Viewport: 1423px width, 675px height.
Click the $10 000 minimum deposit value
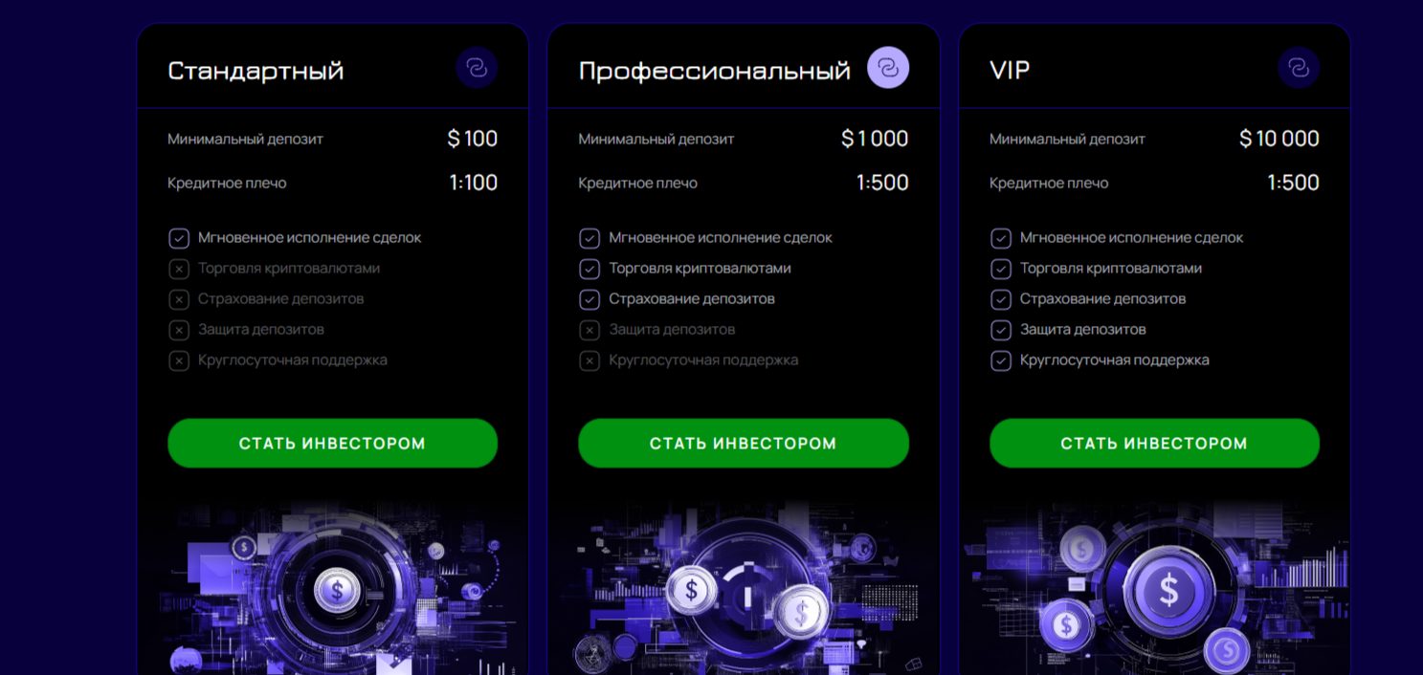(x=1278, y=139)
